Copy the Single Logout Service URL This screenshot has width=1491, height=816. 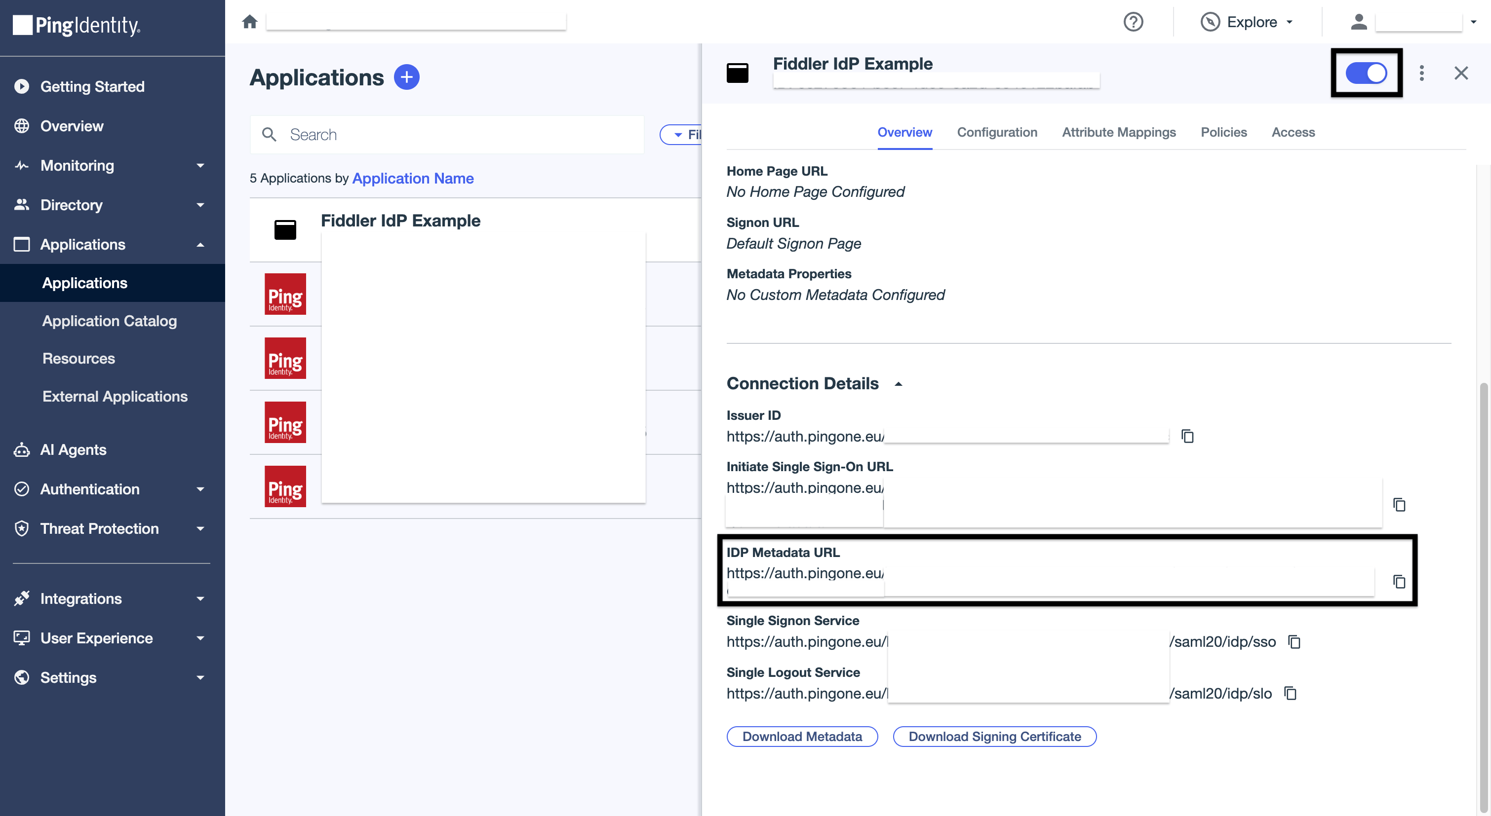[x=1290, y=693]
